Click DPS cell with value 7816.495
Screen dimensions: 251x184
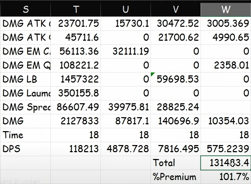point(176,149)
